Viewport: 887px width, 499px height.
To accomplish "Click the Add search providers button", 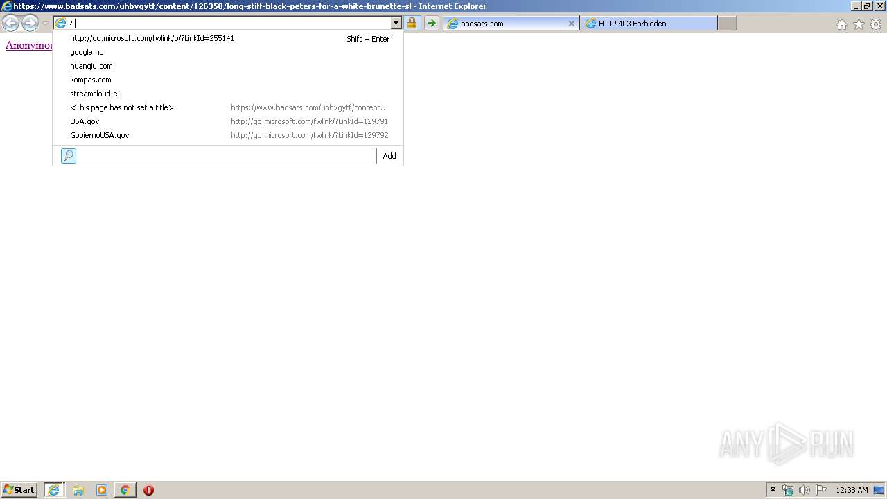I will click(389, 156).
